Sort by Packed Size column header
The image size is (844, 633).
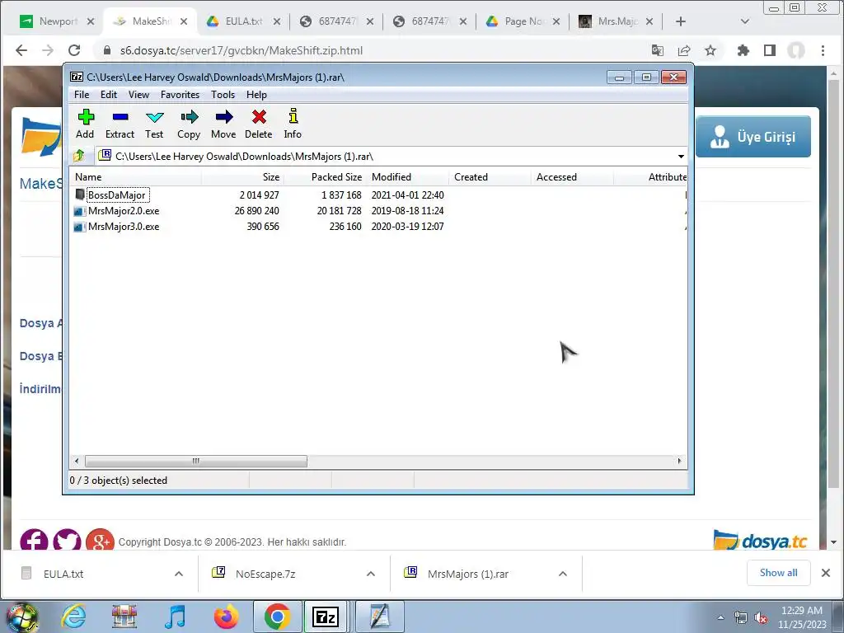325,177
